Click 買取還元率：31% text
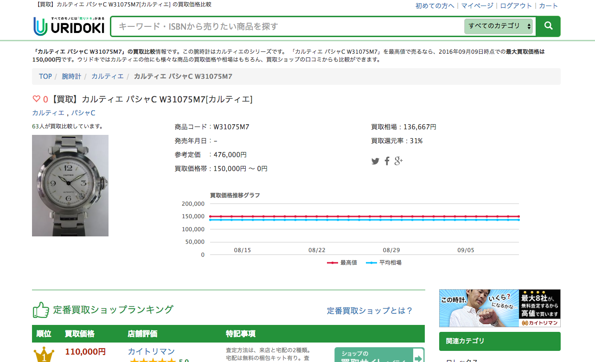595x362 pixels. coord(397,141)
